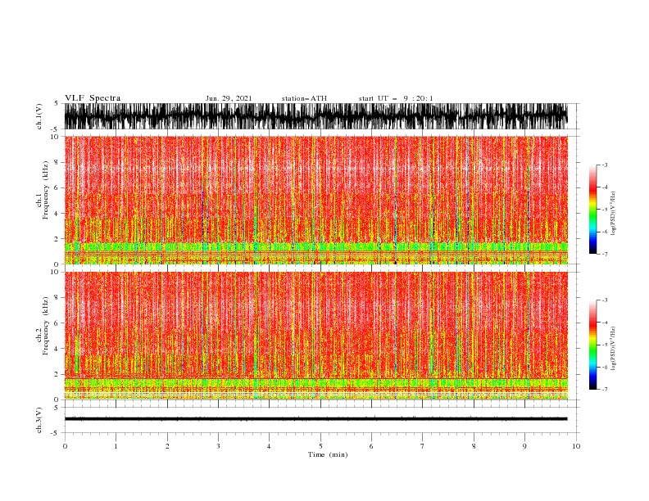Click the ch.3 flat waveform trace
Screen dimensions: 649x501
point(315,419)
